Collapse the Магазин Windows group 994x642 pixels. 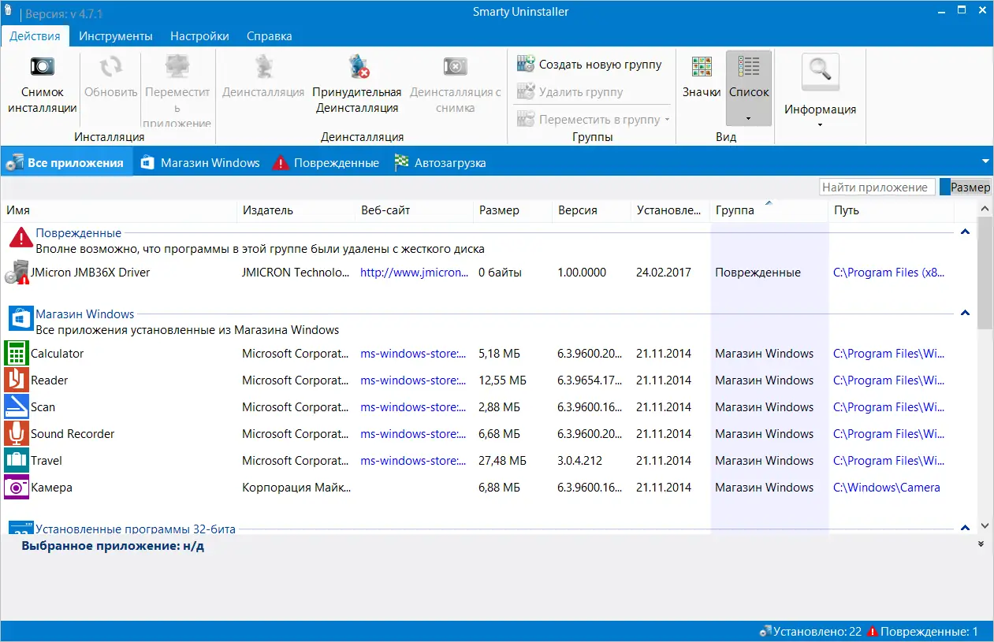tap(965, 314)
